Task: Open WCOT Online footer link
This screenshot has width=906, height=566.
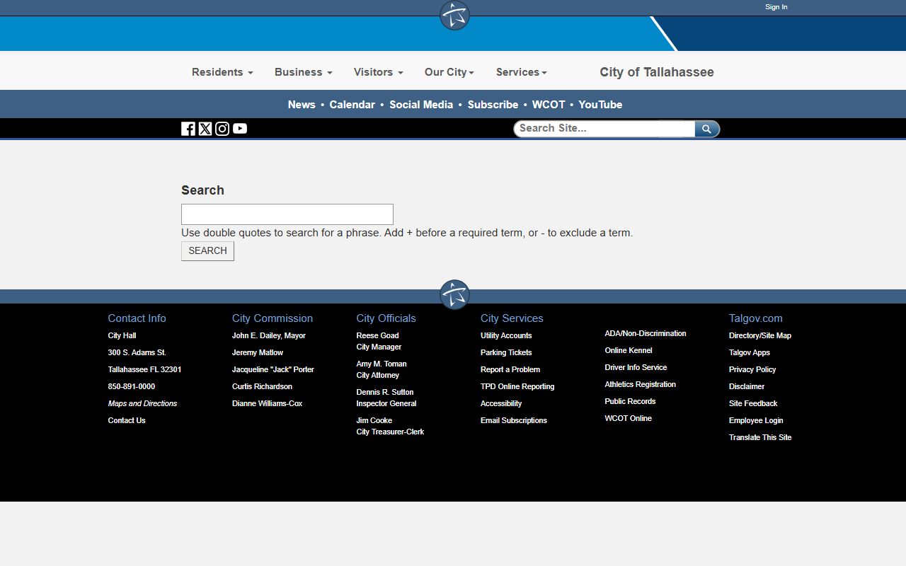Action: pyautogui.click(x=629, y=418)
